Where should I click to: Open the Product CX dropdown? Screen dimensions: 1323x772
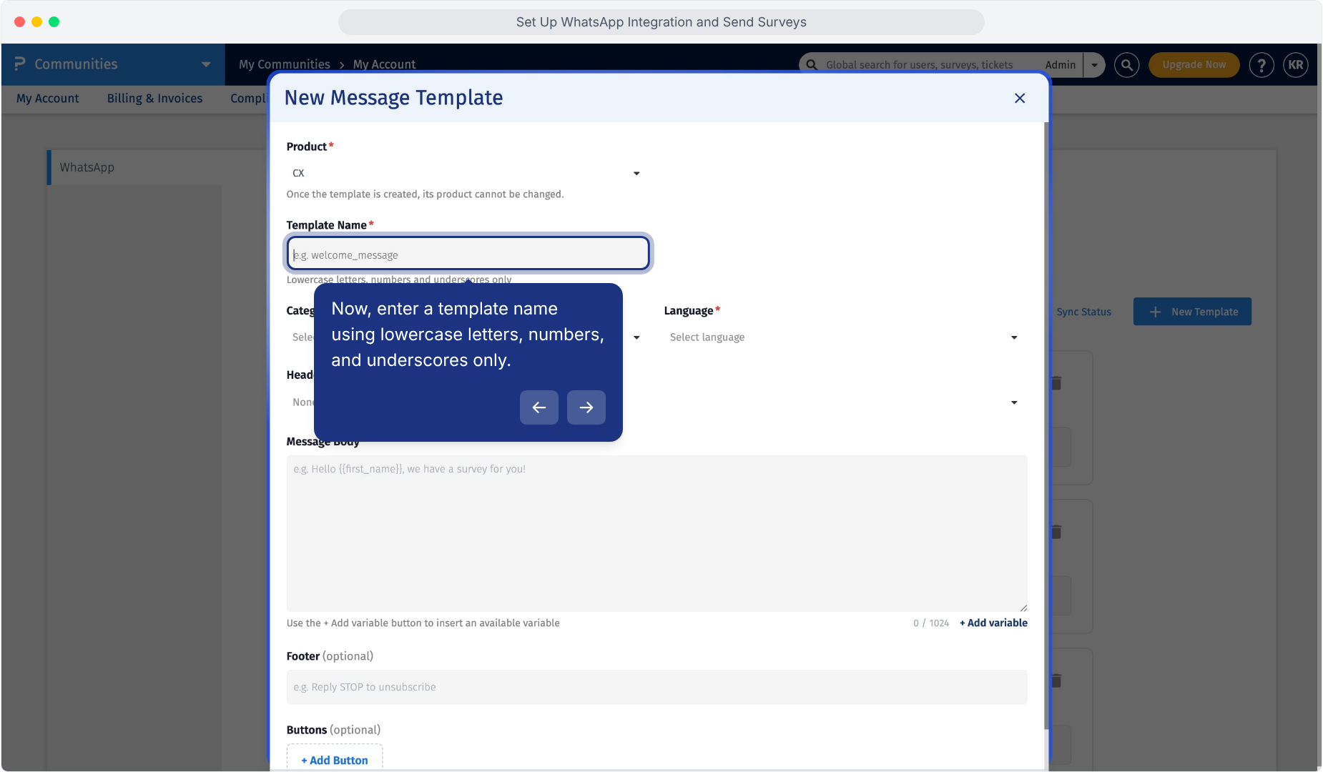click(x=466, y=173)
